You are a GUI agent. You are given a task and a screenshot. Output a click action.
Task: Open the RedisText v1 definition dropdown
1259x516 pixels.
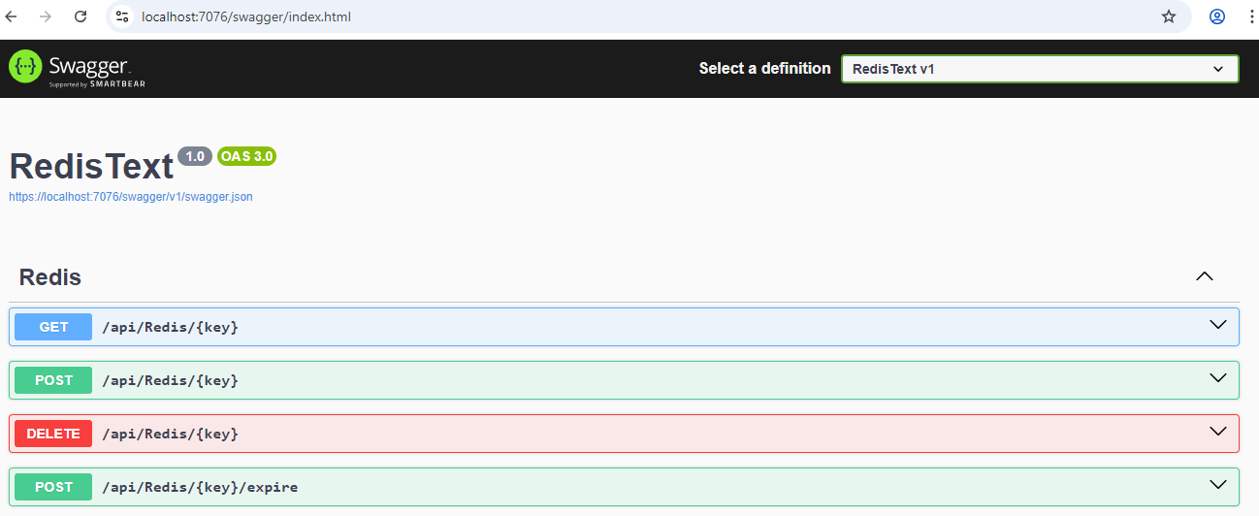[x=1040, y=69]
